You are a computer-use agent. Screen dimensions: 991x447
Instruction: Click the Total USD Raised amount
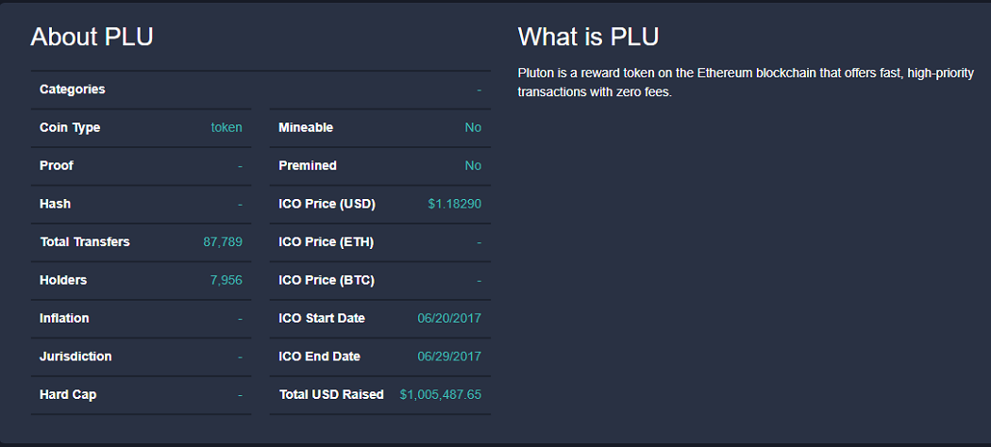tap(441, 394)
